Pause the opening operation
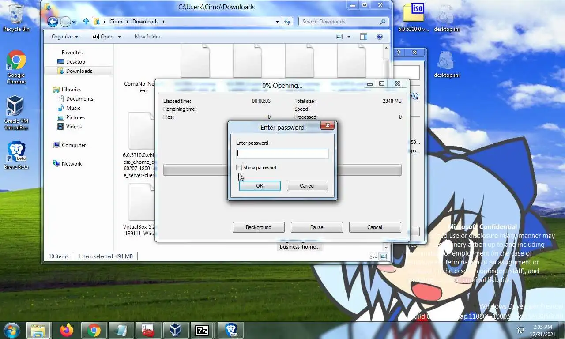Image resolution: width=565 pixels, height=339 pixels. [x=316, y=227]
